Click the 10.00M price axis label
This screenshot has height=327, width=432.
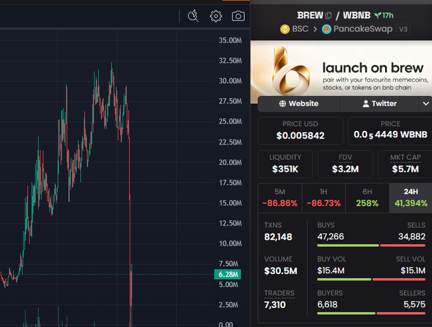[x=230, y=244]
